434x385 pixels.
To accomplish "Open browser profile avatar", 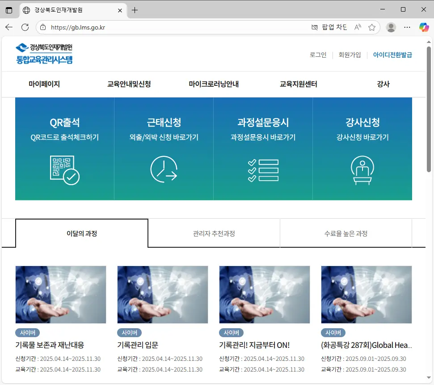I will 391,27.
